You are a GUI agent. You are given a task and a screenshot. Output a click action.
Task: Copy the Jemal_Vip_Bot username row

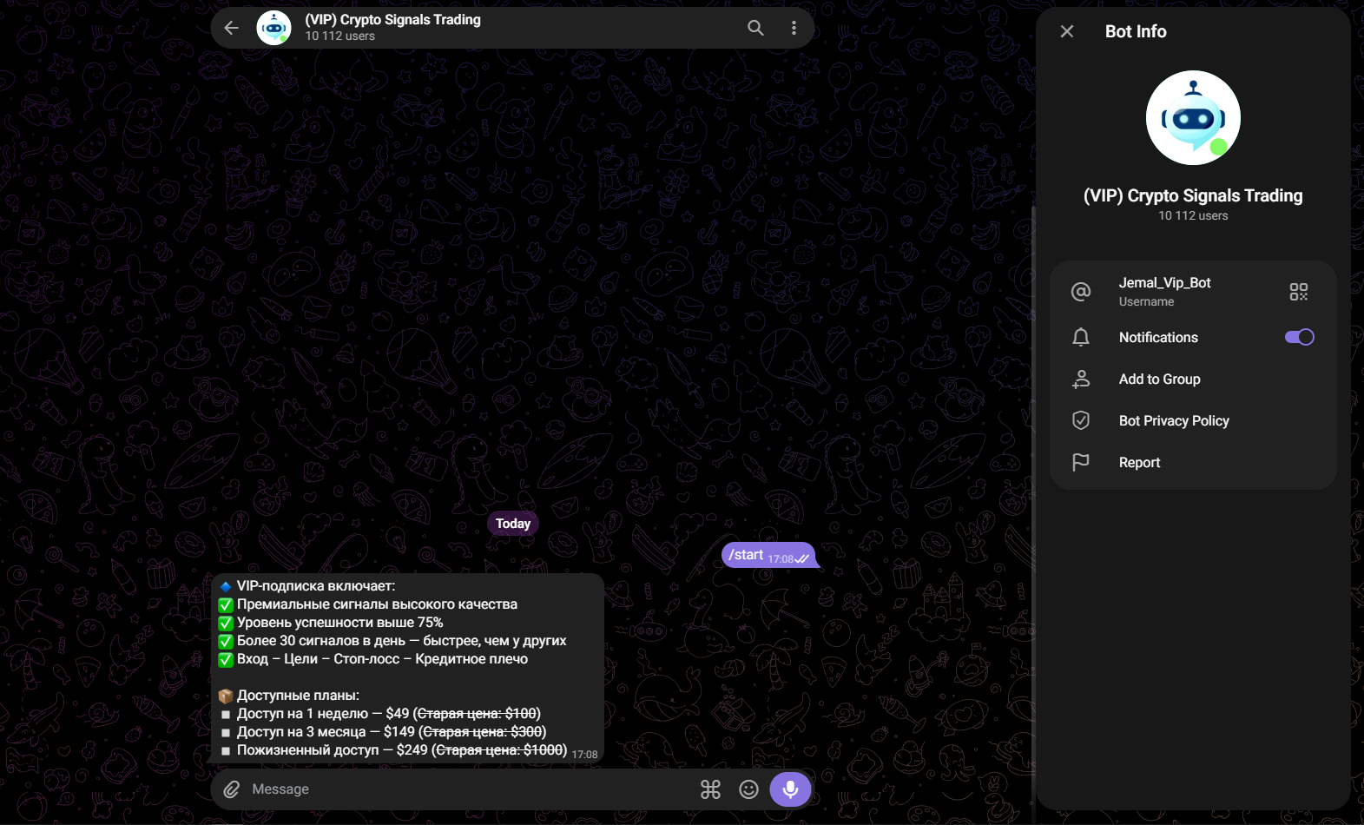tap(1193, 292)
